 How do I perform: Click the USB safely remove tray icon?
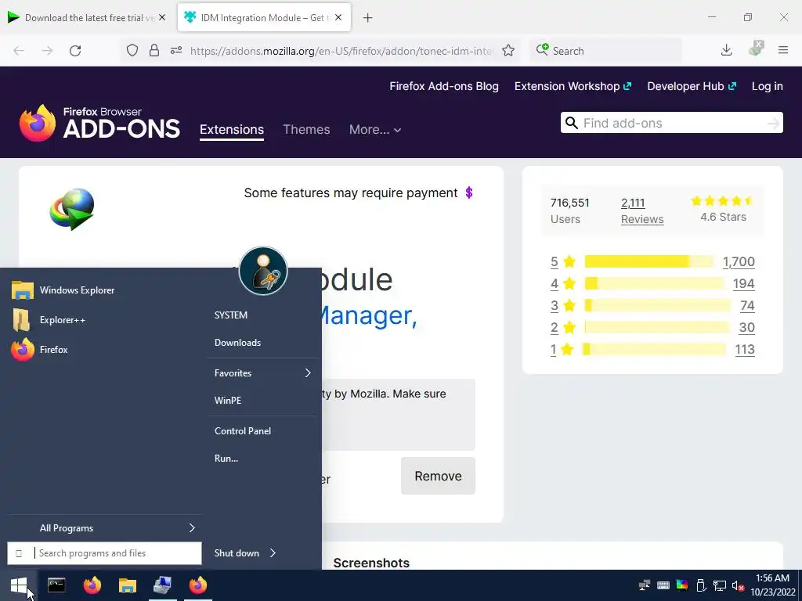701,585
